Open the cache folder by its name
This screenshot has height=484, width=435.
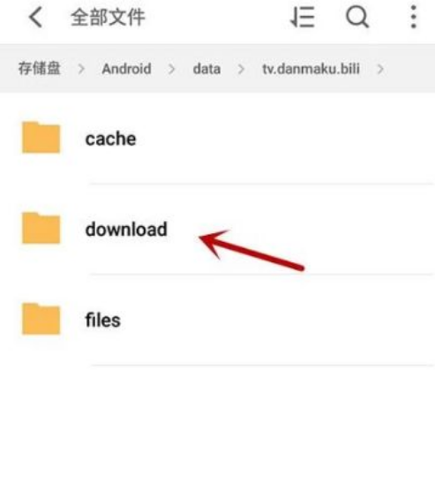110,139
